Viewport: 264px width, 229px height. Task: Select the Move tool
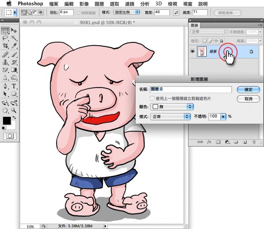click(x=14, y=31)
